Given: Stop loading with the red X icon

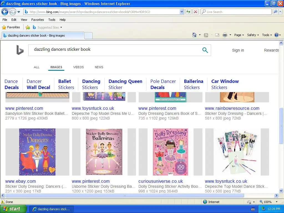Looking at the screenshot, I should coord(196,12).
